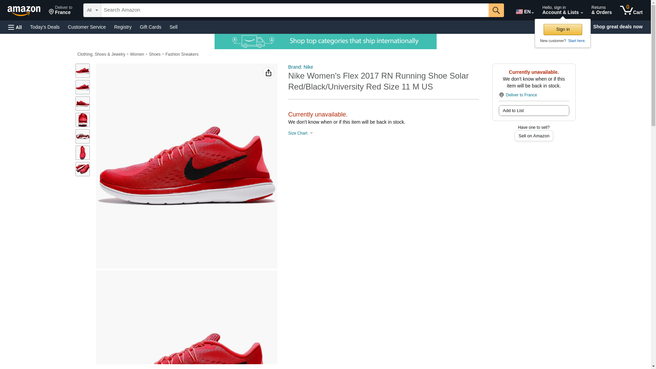Click into the Search Amazon field
Screen dimensions: 656x369
tap(294, 10)
